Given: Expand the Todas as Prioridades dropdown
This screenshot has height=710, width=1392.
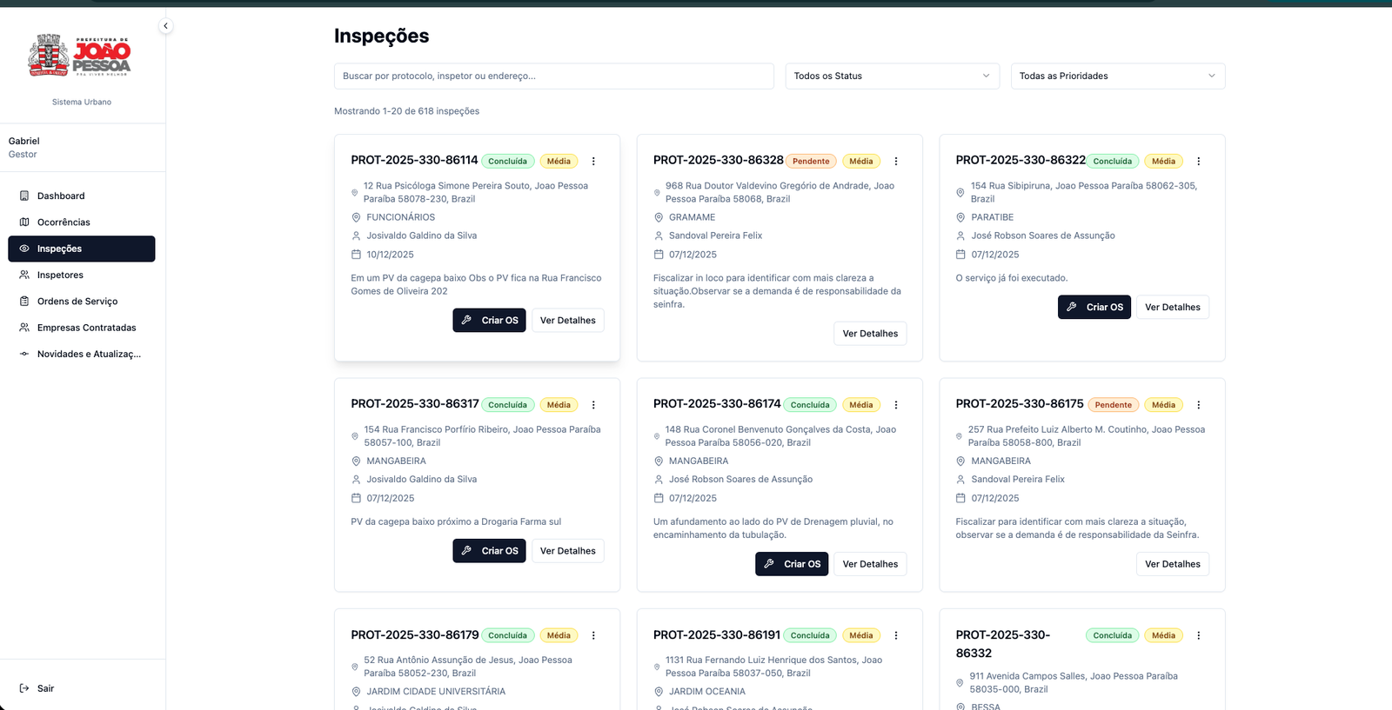Looking at the screenshot, I should pos(1117,76).
